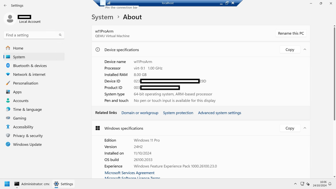This screenshot has height=189, width=336.
Task: Open Microsoft Services Agreement link
Action: (x=129, y=173)
